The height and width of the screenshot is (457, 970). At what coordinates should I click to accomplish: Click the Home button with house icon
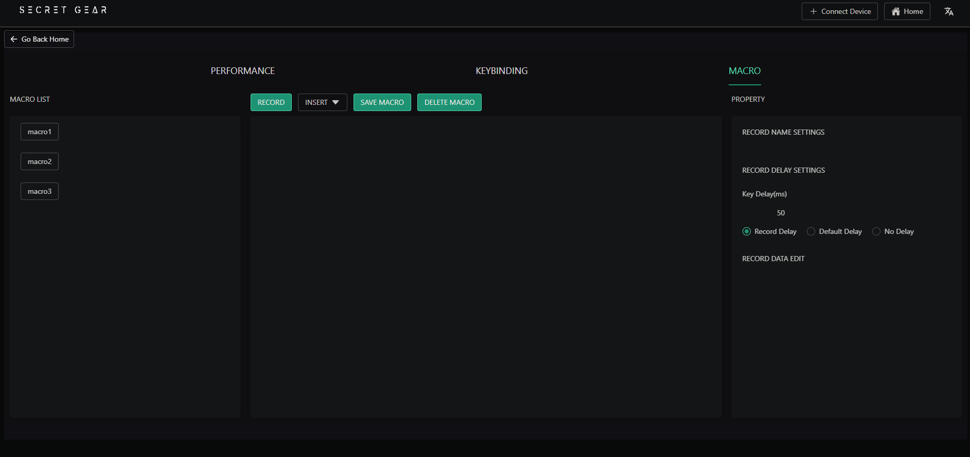point(907,11)
